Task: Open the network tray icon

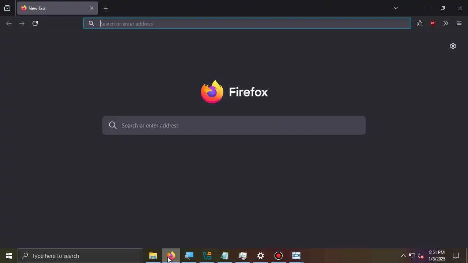Action: 412,256
